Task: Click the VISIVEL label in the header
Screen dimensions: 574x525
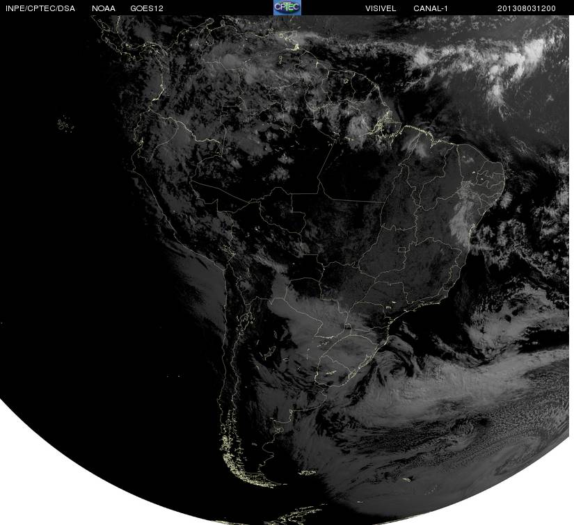Action: 381,8
